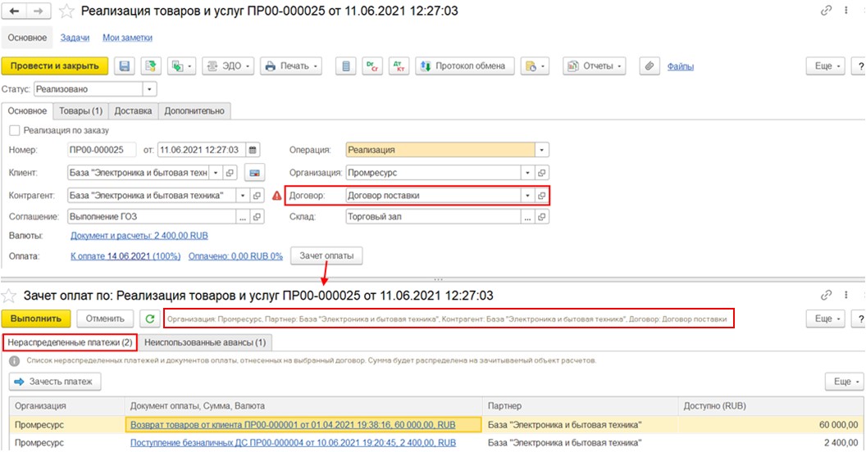The image size is (866, 452).
Task: Enable the Реализация по заказу checkbox
Action: [x=15, y=130]
